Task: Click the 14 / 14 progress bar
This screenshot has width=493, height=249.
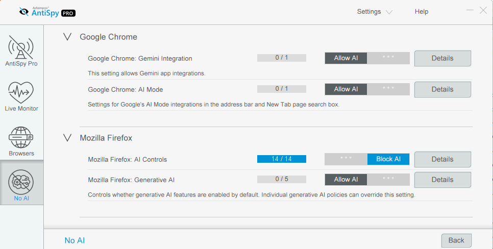Action: tap(281, 159)
